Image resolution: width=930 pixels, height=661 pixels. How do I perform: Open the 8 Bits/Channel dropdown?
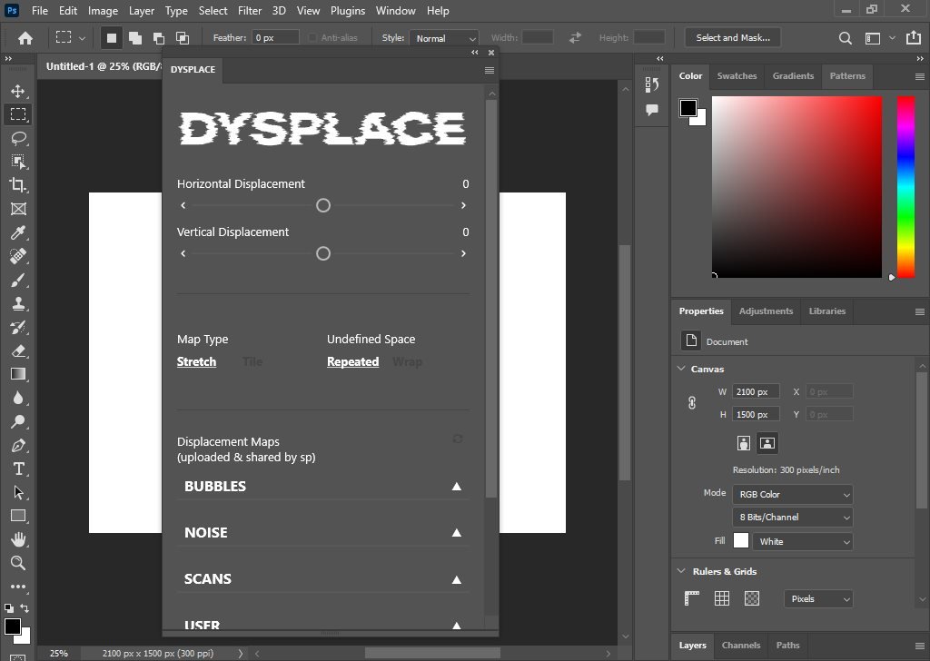click(x=793, y=517)
